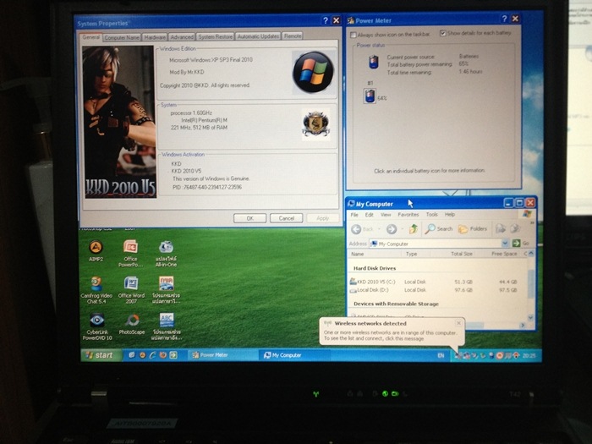This screenshot has width=592, height=444.
Task: Launch CyberLink PowerDVD 10 shortcut
Action: [96, 321]
